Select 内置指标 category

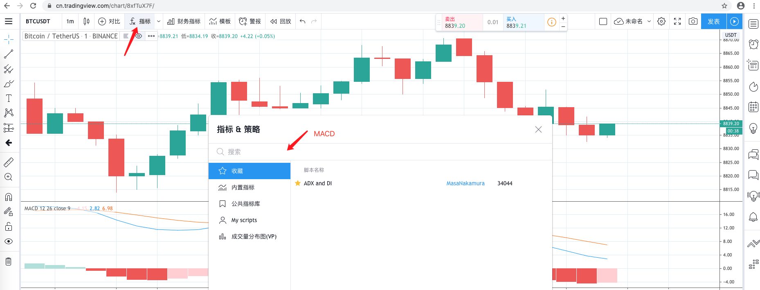pyautogui.click(x=243, y=187)
